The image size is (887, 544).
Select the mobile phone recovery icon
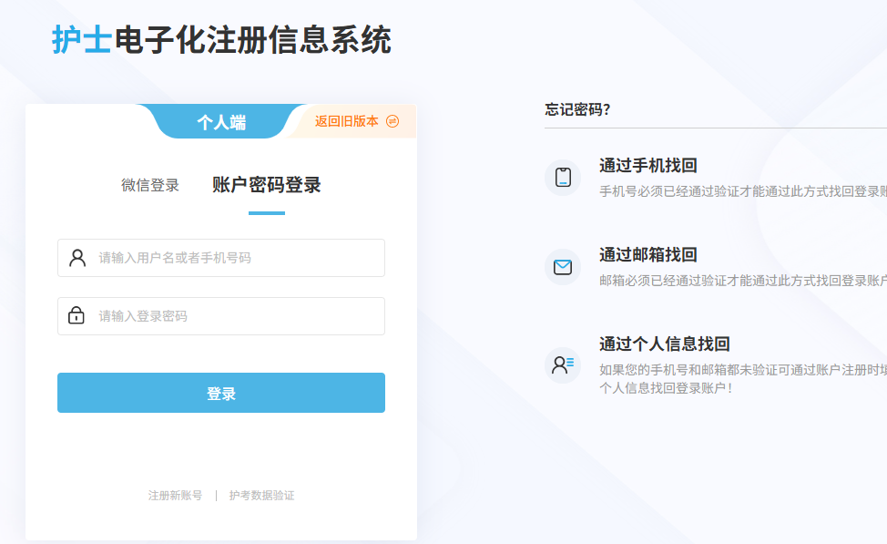pos(563,177)
